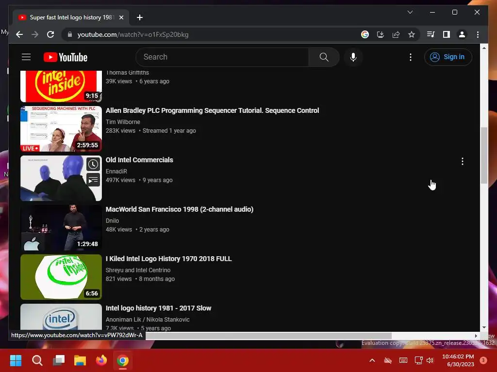
Task: Close the Super fast Intel logo history tab
Action: [x=121, y=17]
